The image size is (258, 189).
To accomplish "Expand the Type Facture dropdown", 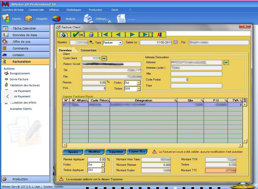I will click(x=120, y=43).
